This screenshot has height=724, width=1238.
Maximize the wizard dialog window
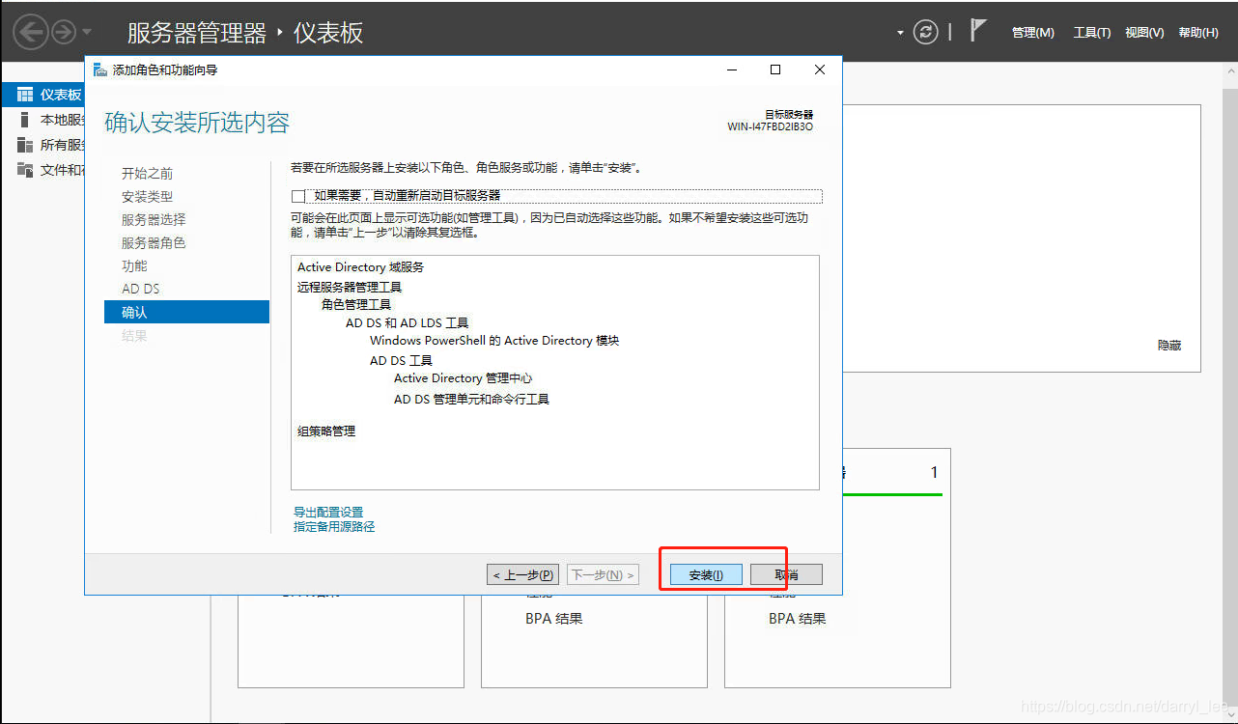pyautogui.click(x=775, y=70)
